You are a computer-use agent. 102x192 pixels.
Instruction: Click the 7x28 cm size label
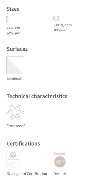coord(13,28)
